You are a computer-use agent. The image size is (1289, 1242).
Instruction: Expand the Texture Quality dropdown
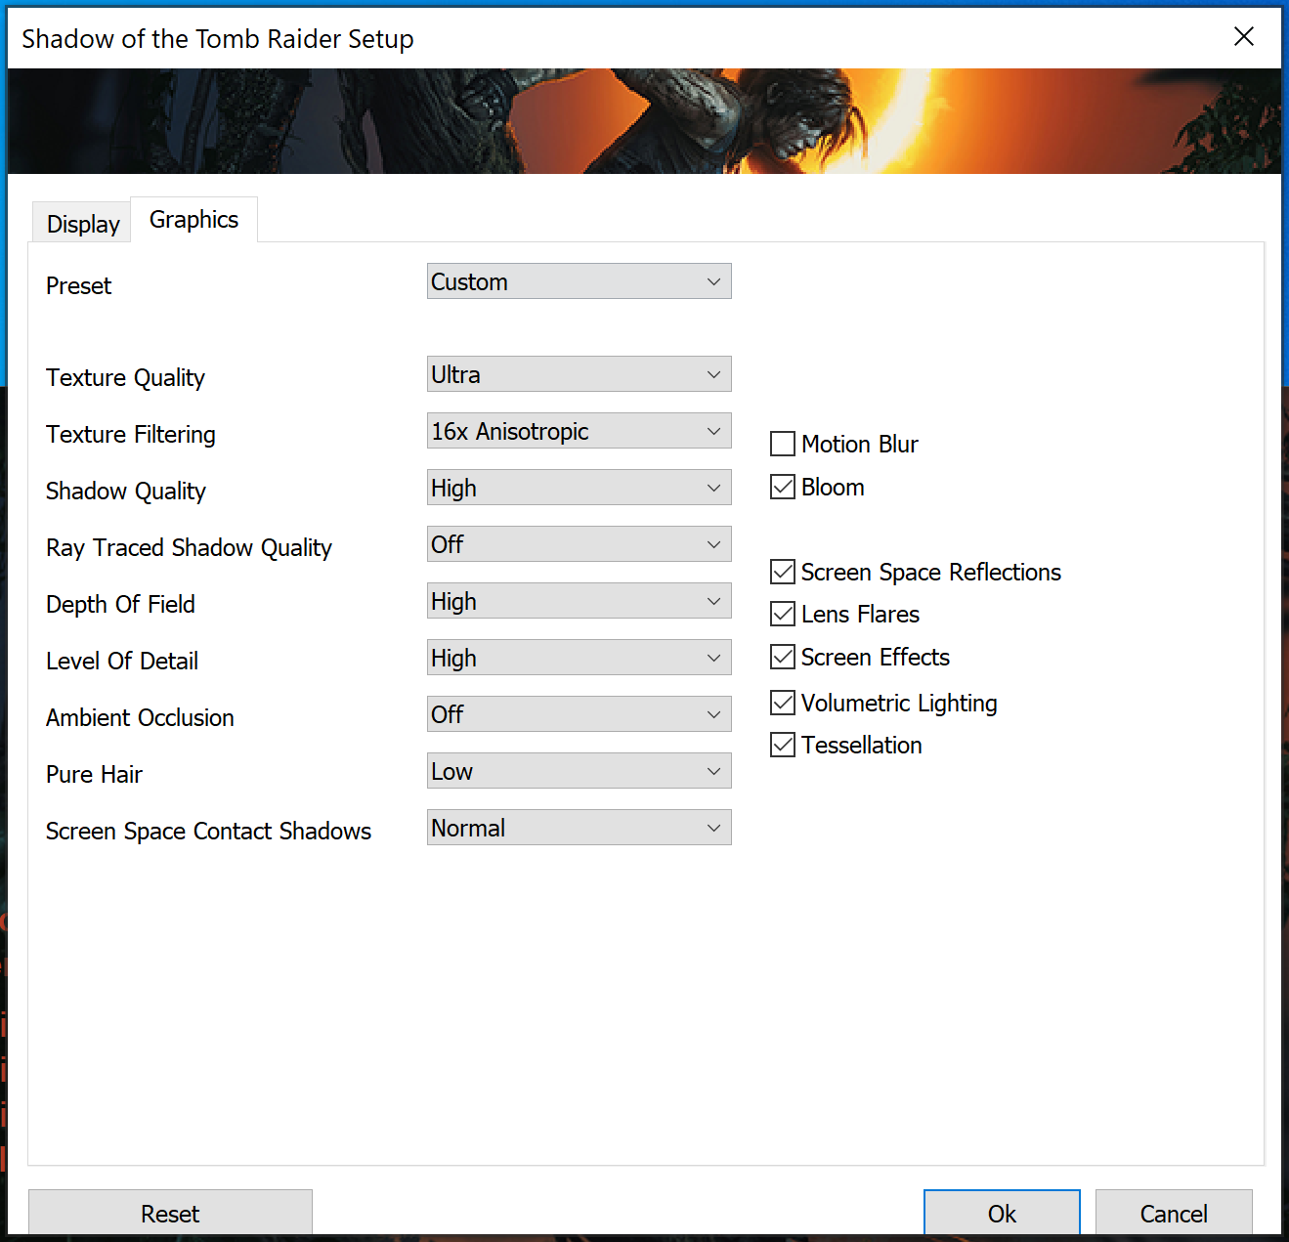point(579,374)
